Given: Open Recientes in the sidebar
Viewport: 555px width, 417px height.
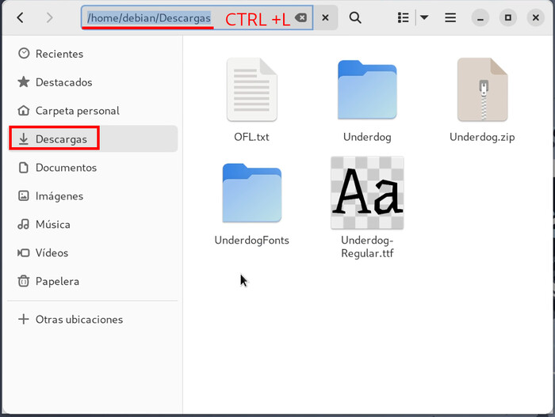Looking at the screenshot, I should (93, 54).
